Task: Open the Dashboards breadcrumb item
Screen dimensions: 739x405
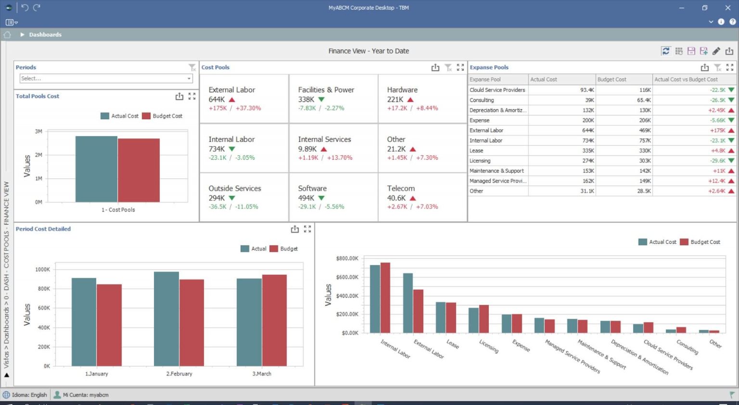Action: click(x=45, y=35)
